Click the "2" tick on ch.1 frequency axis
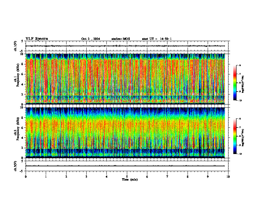This screenshot has width=257, height=198. (23, 94)
